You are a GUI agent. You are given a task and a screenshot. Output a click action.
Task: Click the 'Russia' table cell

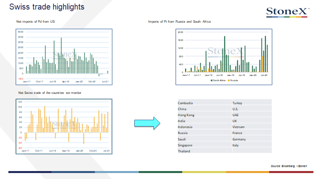[x=205, y=132]
